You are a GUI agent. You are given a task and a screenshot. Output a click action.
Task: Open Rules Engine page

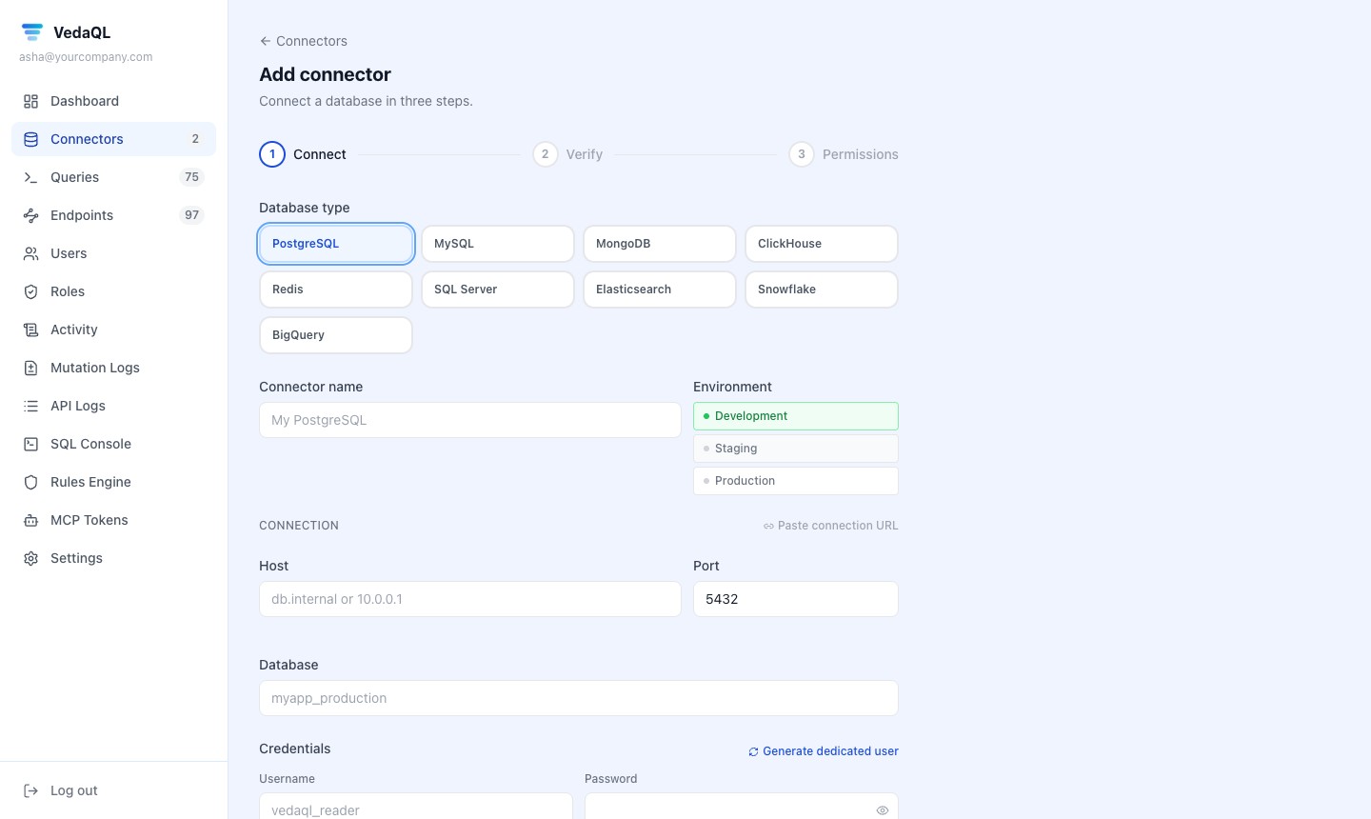(x=113, y=482)
